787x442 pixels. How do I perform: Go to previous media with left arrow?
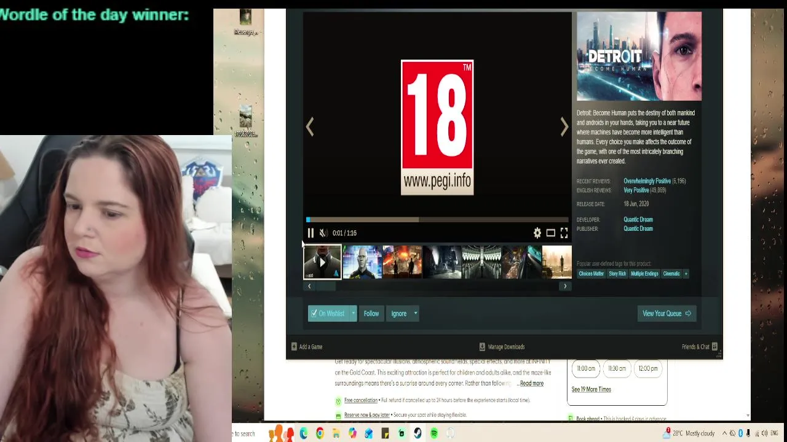tap(310, 126)
